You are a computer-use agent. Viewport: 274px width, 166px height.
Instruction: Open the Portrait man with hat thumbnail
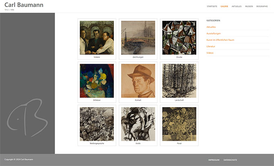[138, 81]
